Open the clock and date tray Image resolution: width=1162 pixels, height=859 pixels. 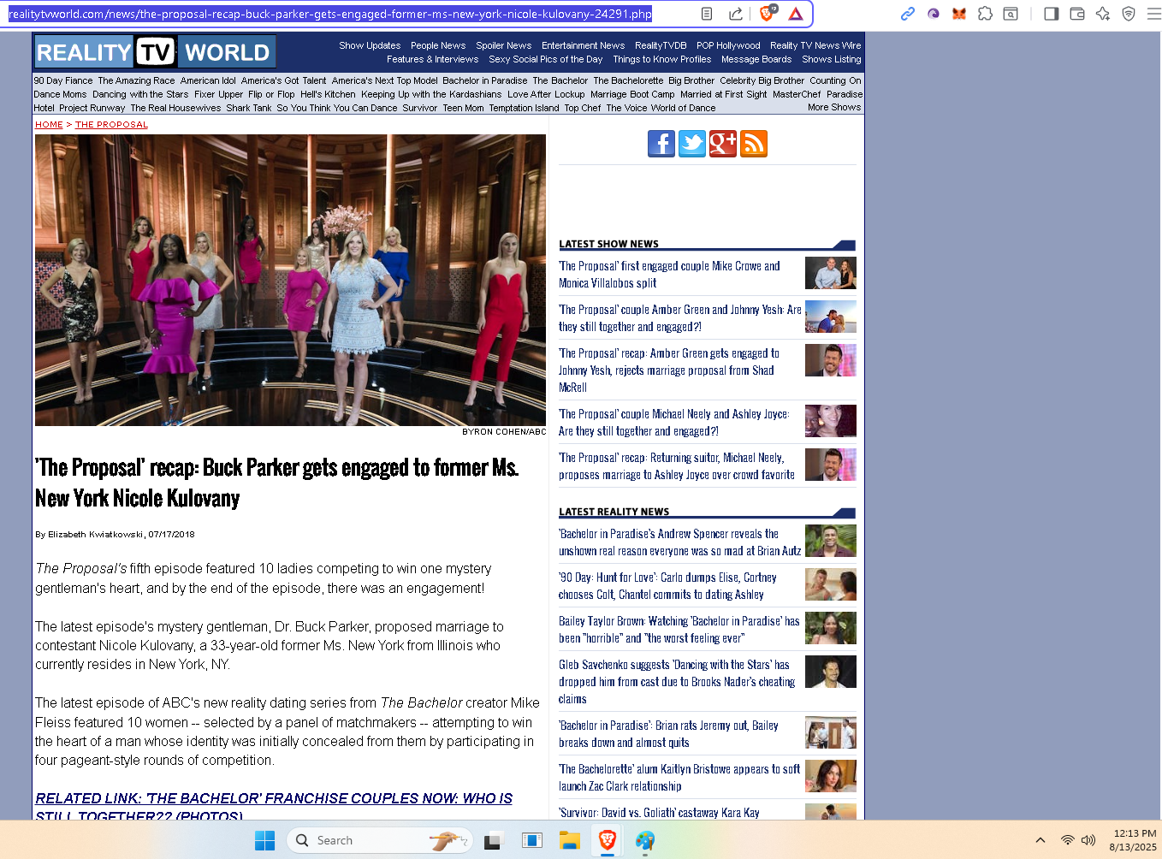pyautogui.click(x=1133, y=840)
